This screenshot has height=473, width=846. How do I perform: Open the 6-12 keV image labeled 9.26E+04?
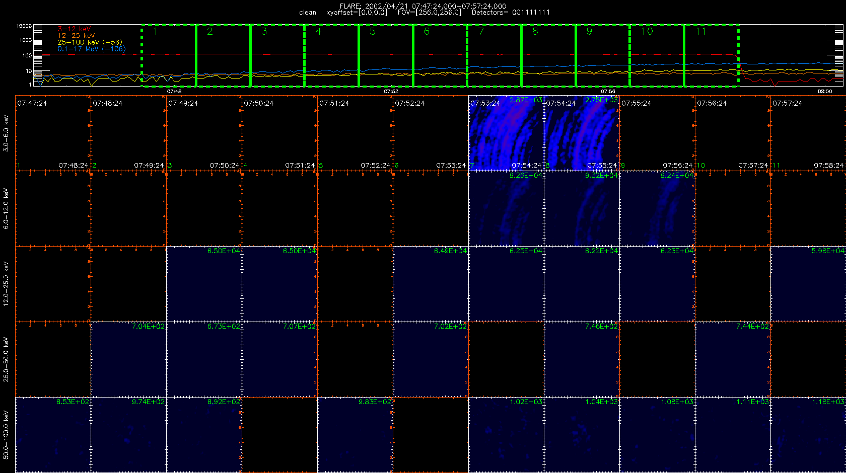click(x=506, y=208)
